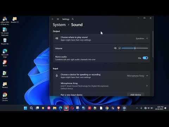Click the red circular taskbar app icon
The image size is (169, 127).
(89, 108)
